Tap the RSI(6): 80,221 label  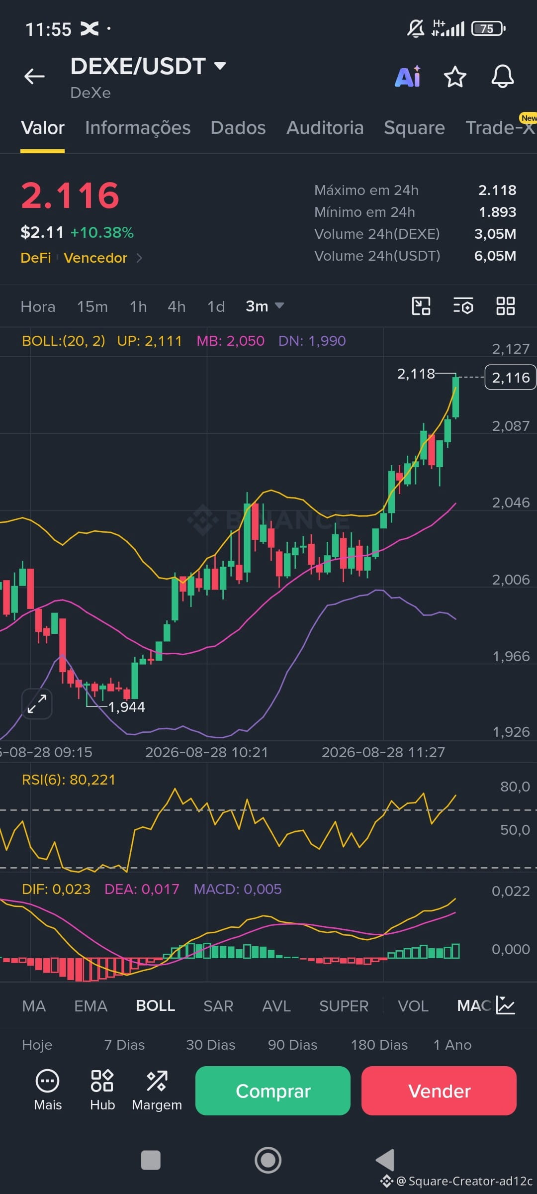point(69,780)
